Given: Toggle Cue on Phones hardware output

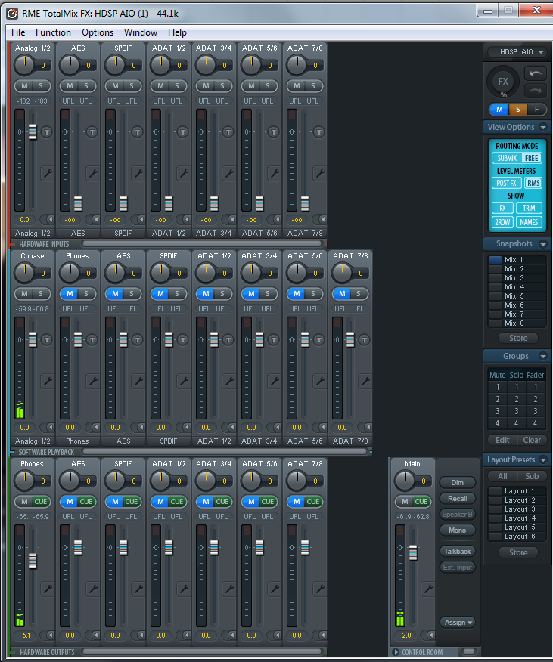Looking at the screenshot, I should coord(41,502).
